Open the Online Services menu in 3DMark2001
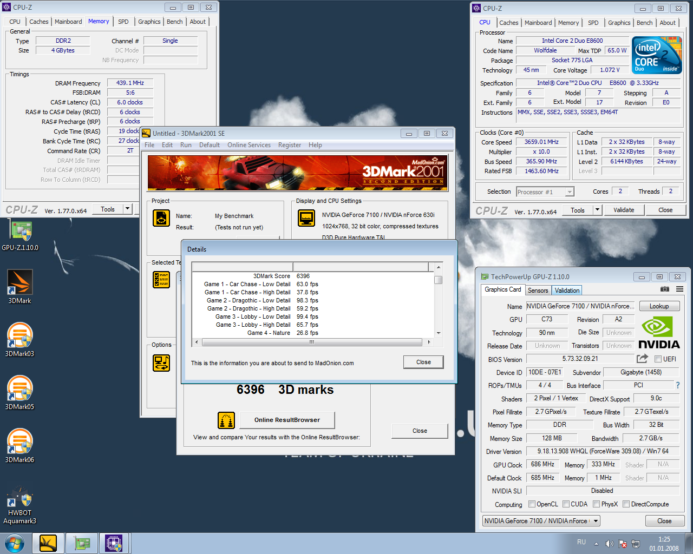Screen dimensions: 693x554 (249, 145)
